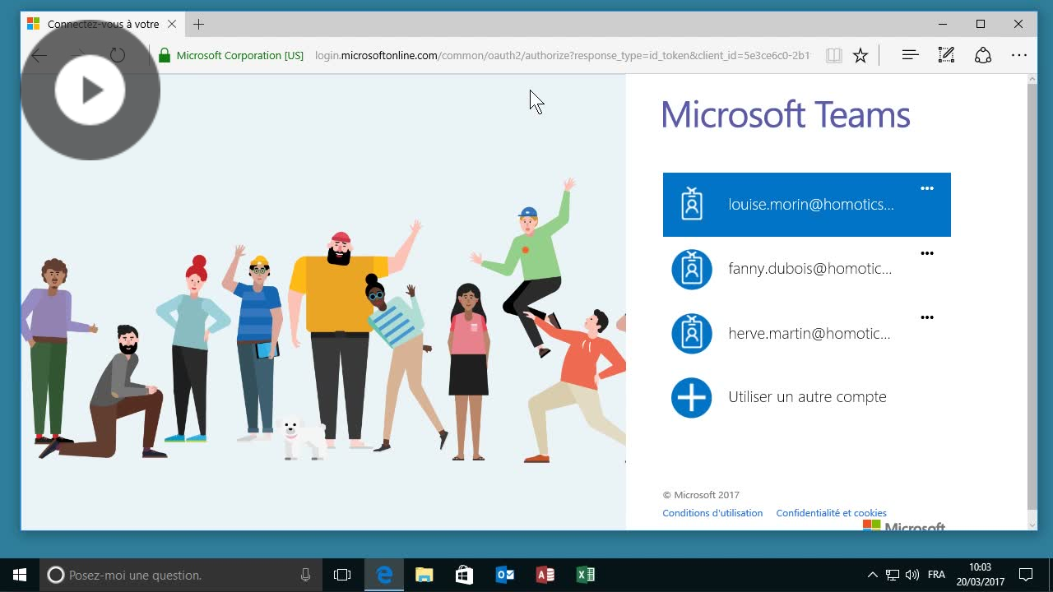Type in Cortana search box
This screenshot has width=1053, height=592.
point(179,576)
